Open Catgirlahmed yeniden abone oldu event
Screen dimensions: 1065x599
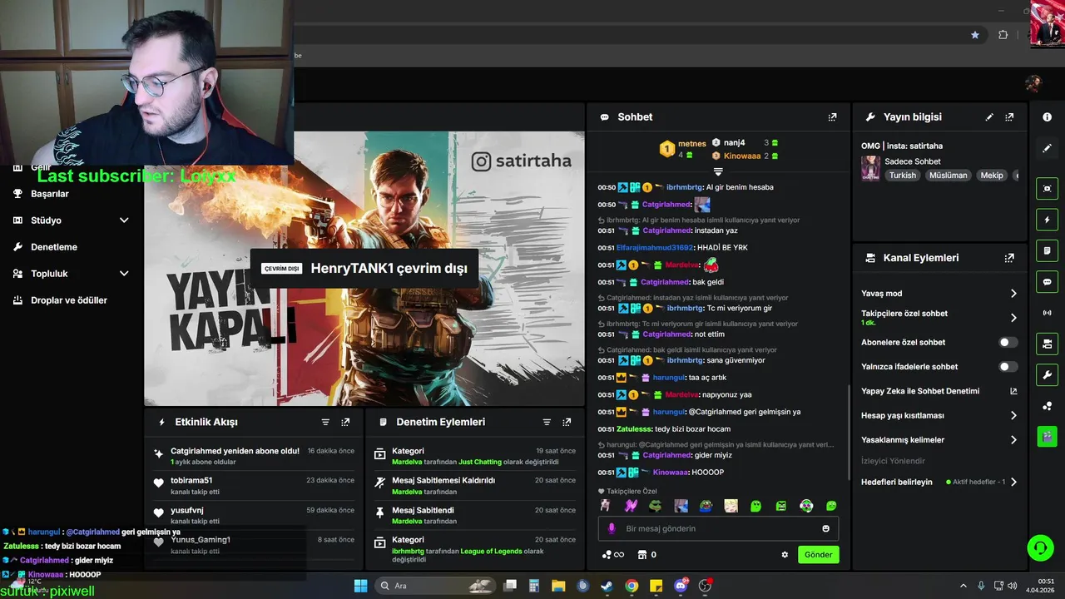[254, 455]
